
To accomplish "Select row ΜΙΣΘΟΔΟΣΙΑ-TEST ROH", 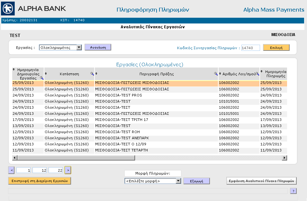I will (x=150, y=132).
